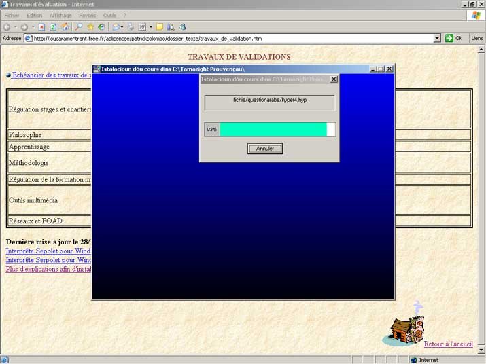Click the installer window title icon
This screenshot has height=364, width=486.
point(97,69)
